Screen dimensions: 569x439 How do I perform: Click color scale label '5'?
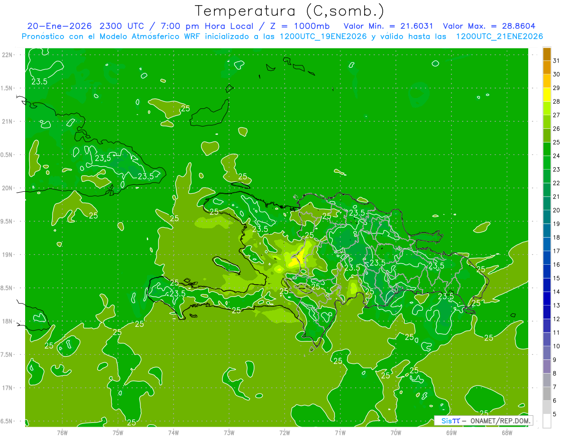[x=555, y=414]
